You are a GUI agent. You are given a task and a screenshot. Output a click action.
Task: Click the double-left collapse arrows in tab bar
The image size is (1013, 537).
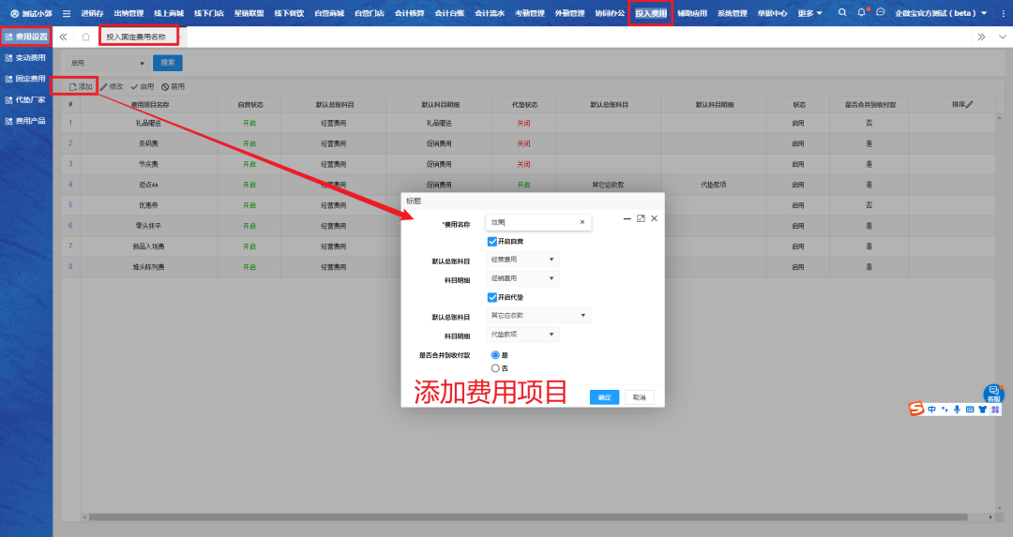point(64,37)
